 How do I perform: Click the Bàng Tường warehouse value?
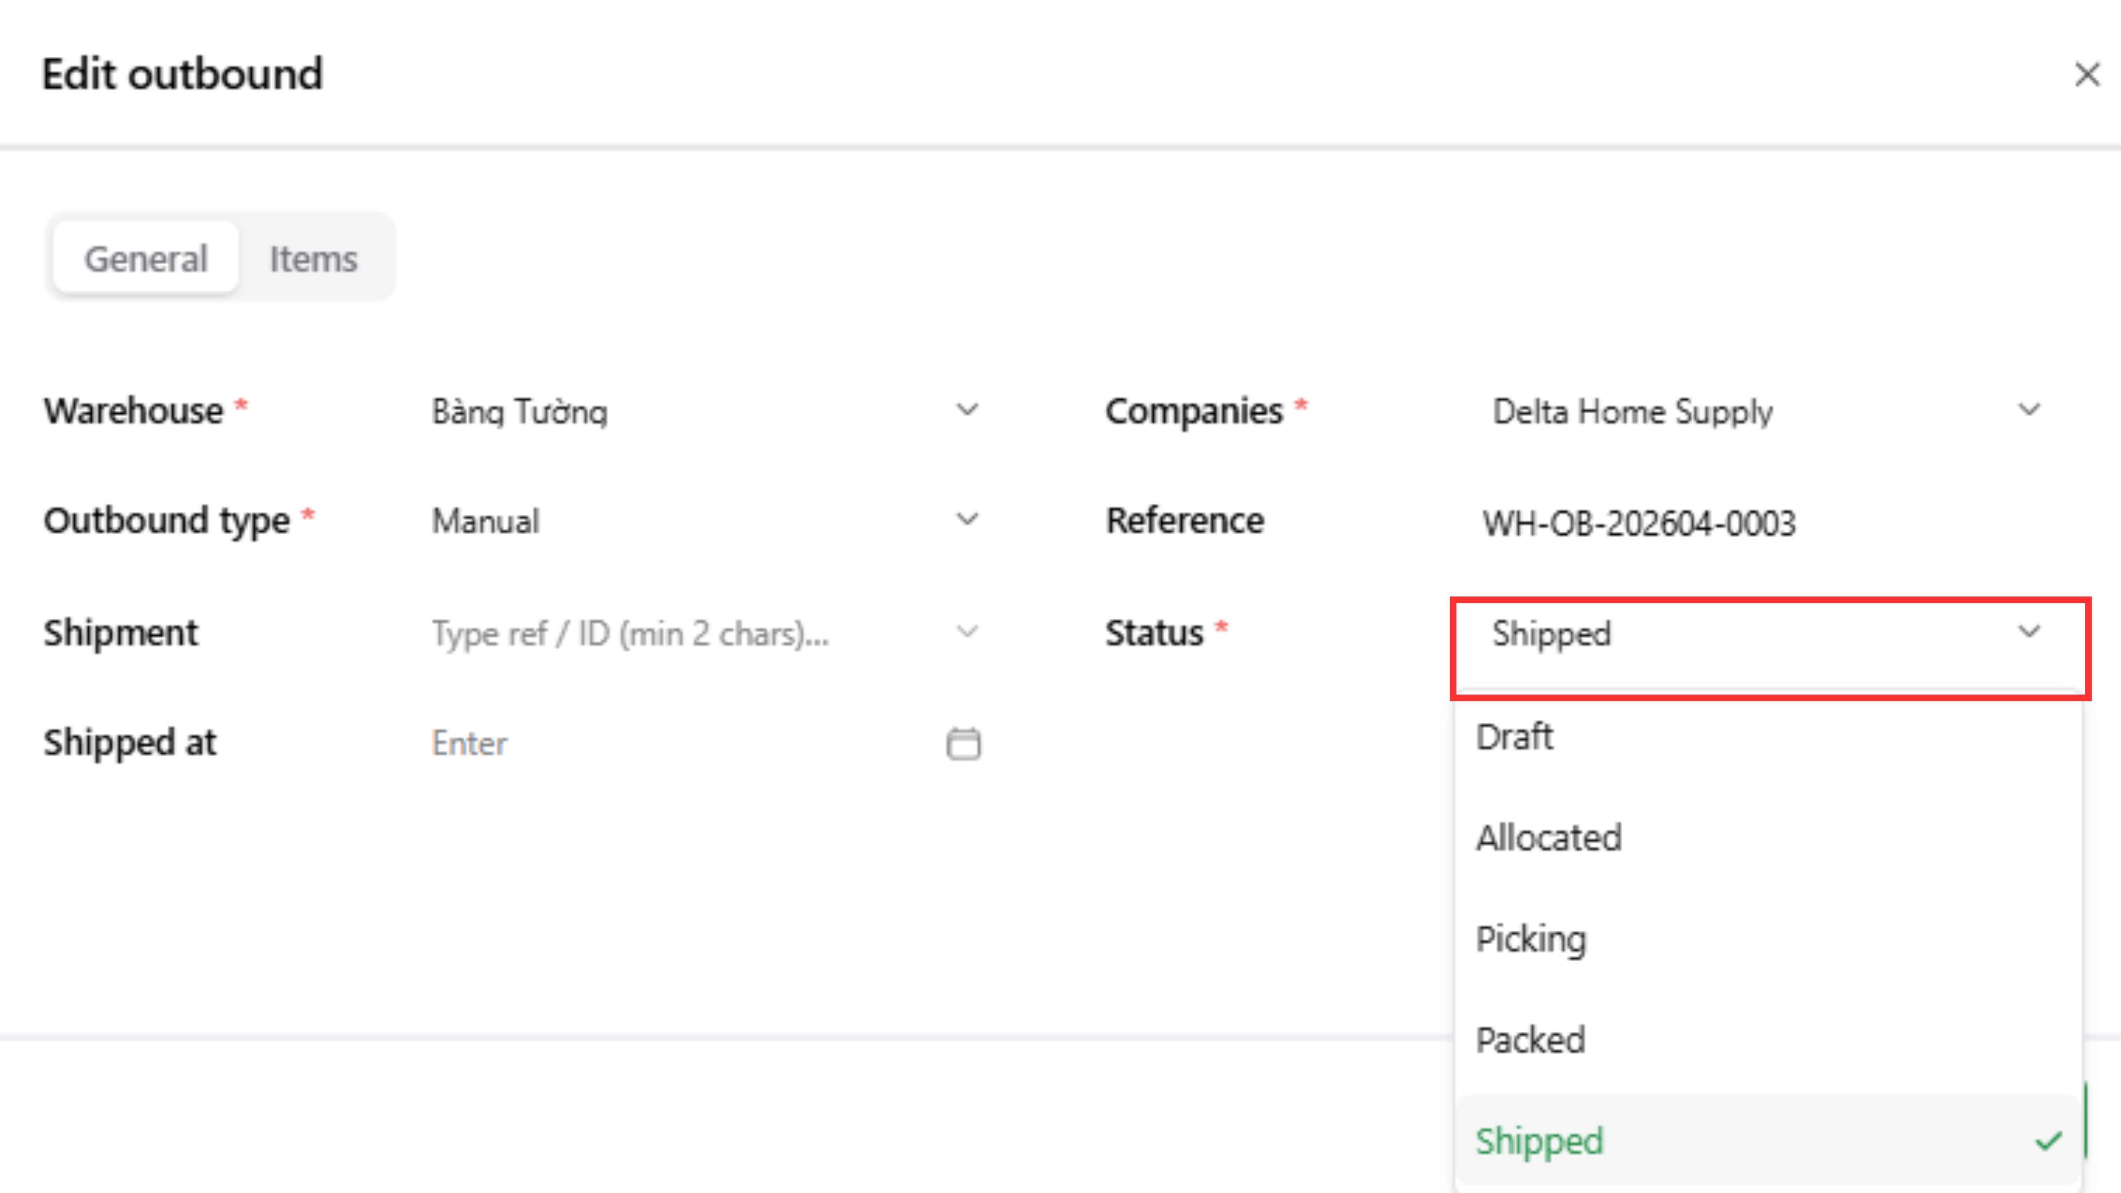coord(519,411)
